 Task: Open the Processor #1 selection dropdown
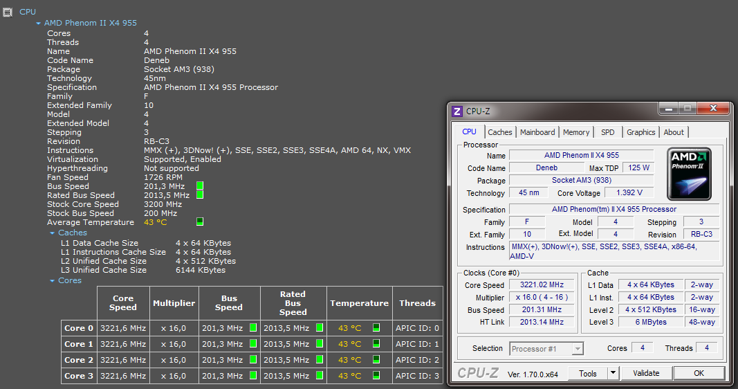[x=578, y=349]
